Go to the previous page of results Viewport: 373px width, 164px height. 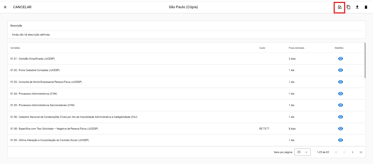point(344,152)
